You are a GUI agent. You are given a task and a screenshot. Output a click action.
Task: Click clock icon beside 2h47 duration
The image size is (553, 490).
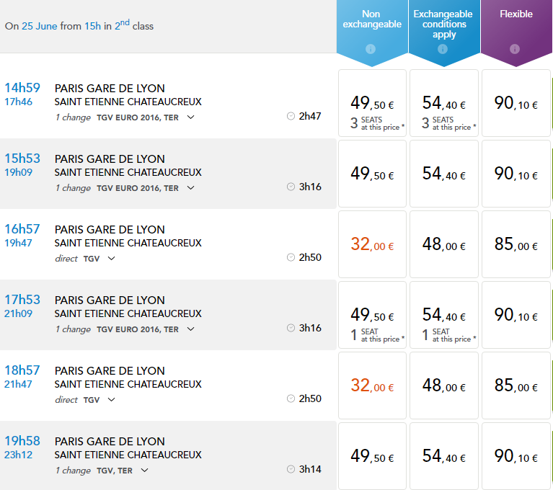pyautogui.click(x=291, y=116)
